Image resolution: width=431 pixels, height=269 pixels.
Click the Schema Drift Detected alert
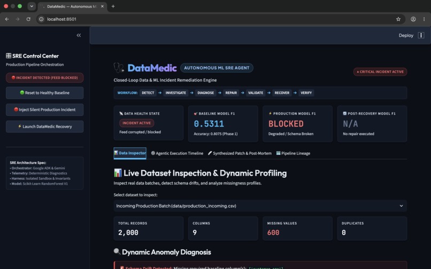pos(260,266)
